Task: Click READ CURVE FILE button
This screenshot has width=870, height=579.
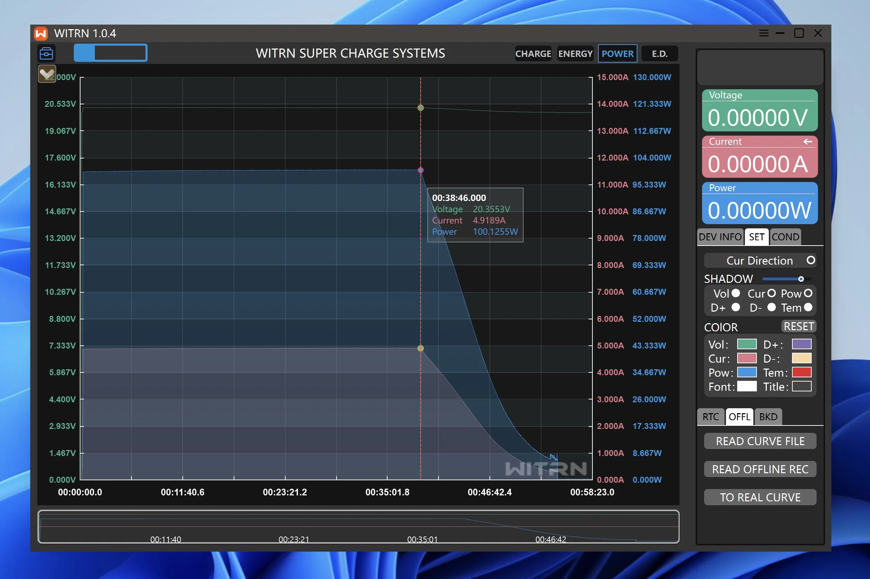Action: [760, 441]
